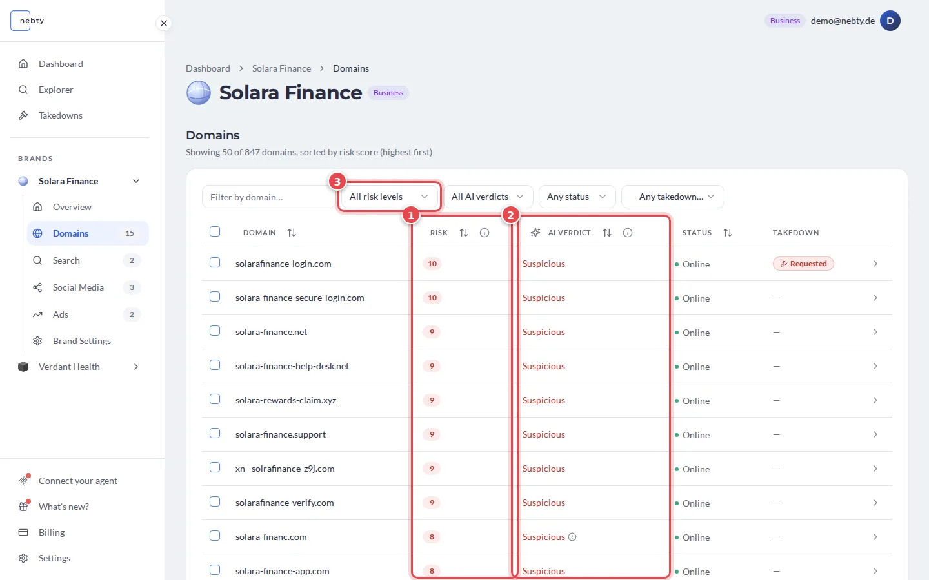Sort by Domain column arrows

(292, 233)
